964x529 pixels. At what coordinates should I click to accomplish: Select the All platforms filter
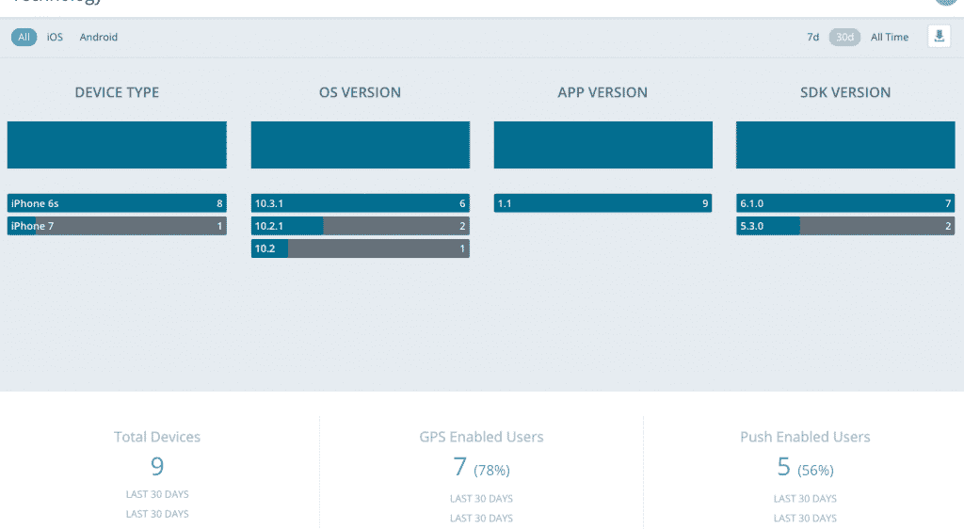click(24, 38)
